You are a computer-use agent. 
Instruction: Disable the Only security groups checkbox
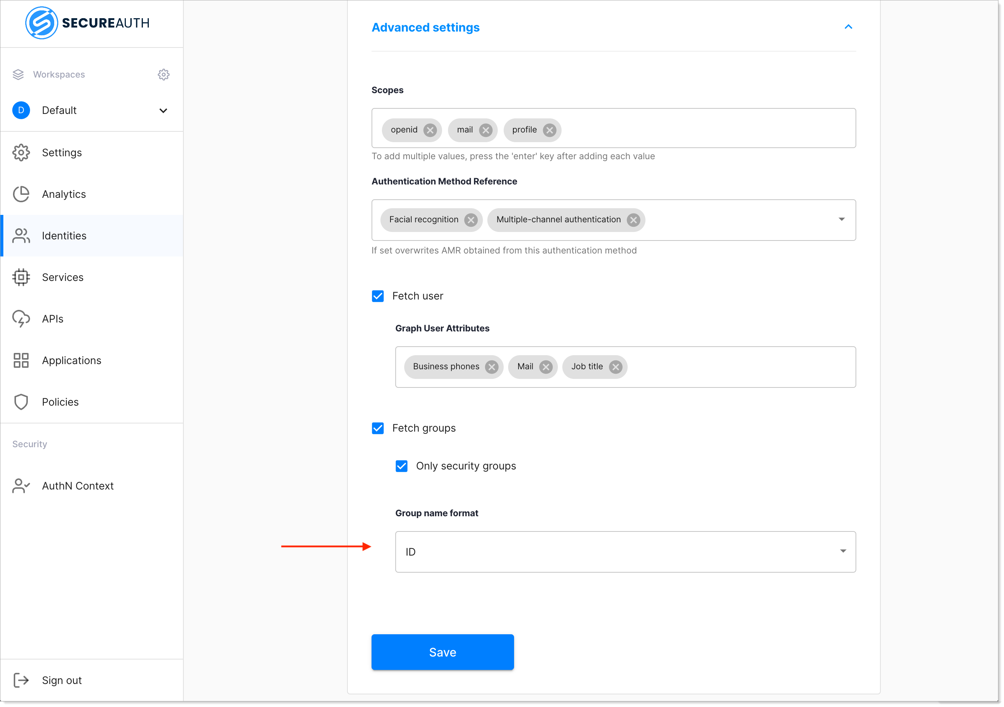click(x=402, y=466)
